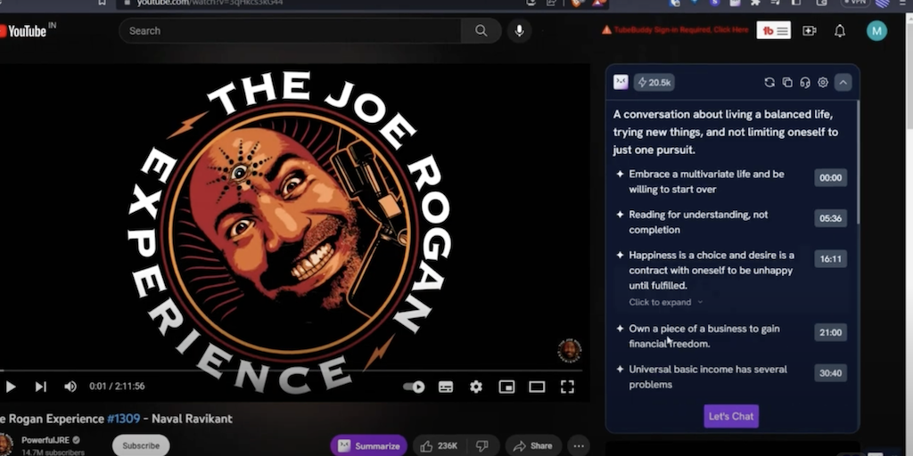Toggle the autoplay switch in the player
Image resolution: width=913 pixels, height=456 pixels.
(x=414, y=387)
